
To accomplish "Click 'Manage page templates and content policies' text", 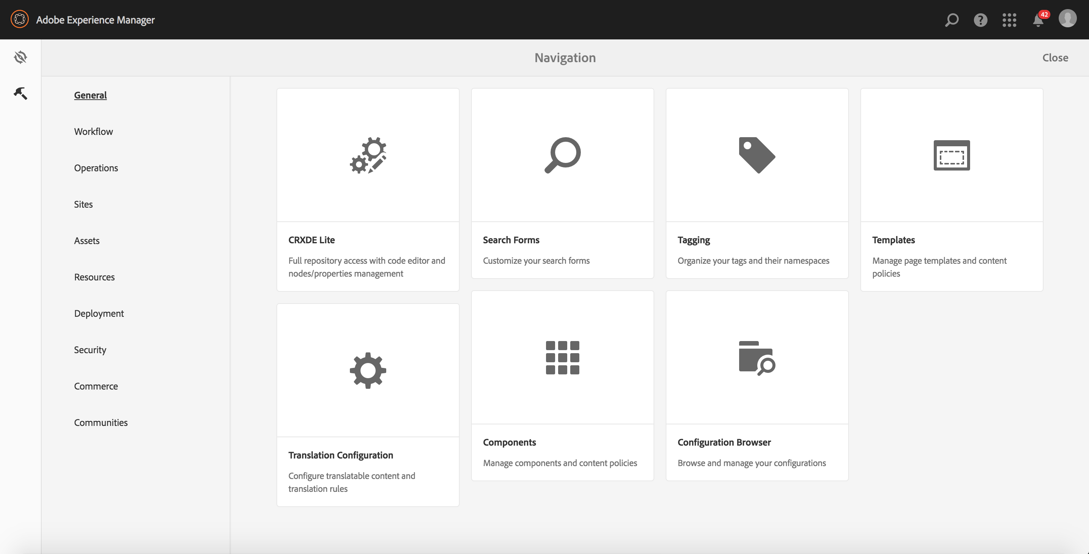I will pos(939,267).
